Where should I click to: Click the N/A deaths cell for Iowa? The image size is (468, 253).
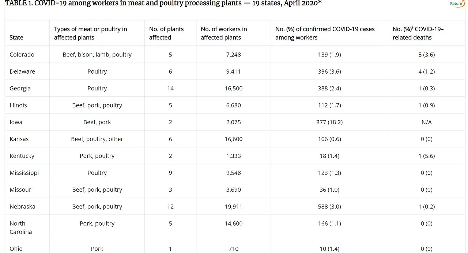tap(426, 122)
